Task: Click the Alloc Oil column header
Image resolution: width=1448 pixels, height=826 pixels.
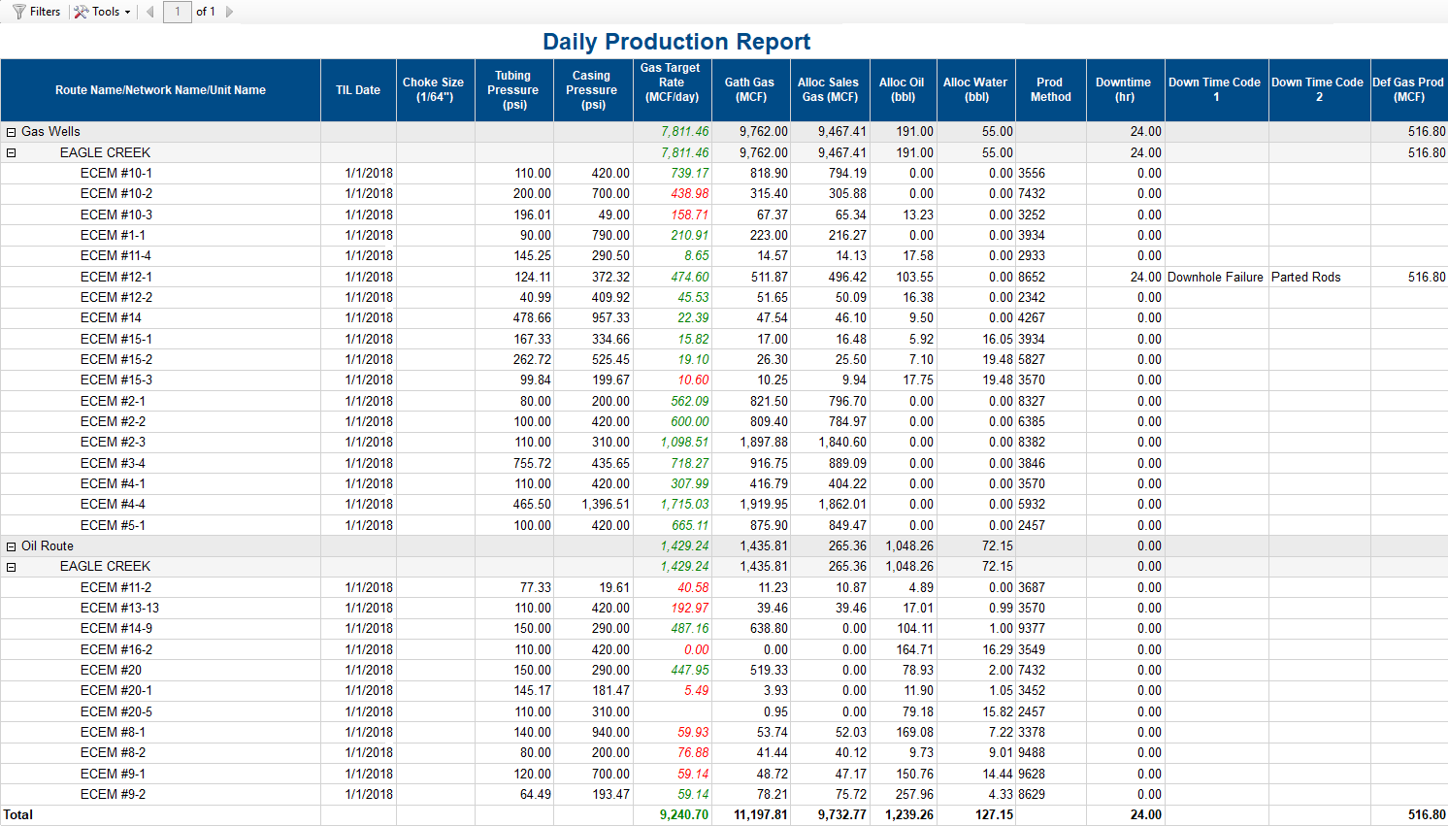Action: [903, 90]
